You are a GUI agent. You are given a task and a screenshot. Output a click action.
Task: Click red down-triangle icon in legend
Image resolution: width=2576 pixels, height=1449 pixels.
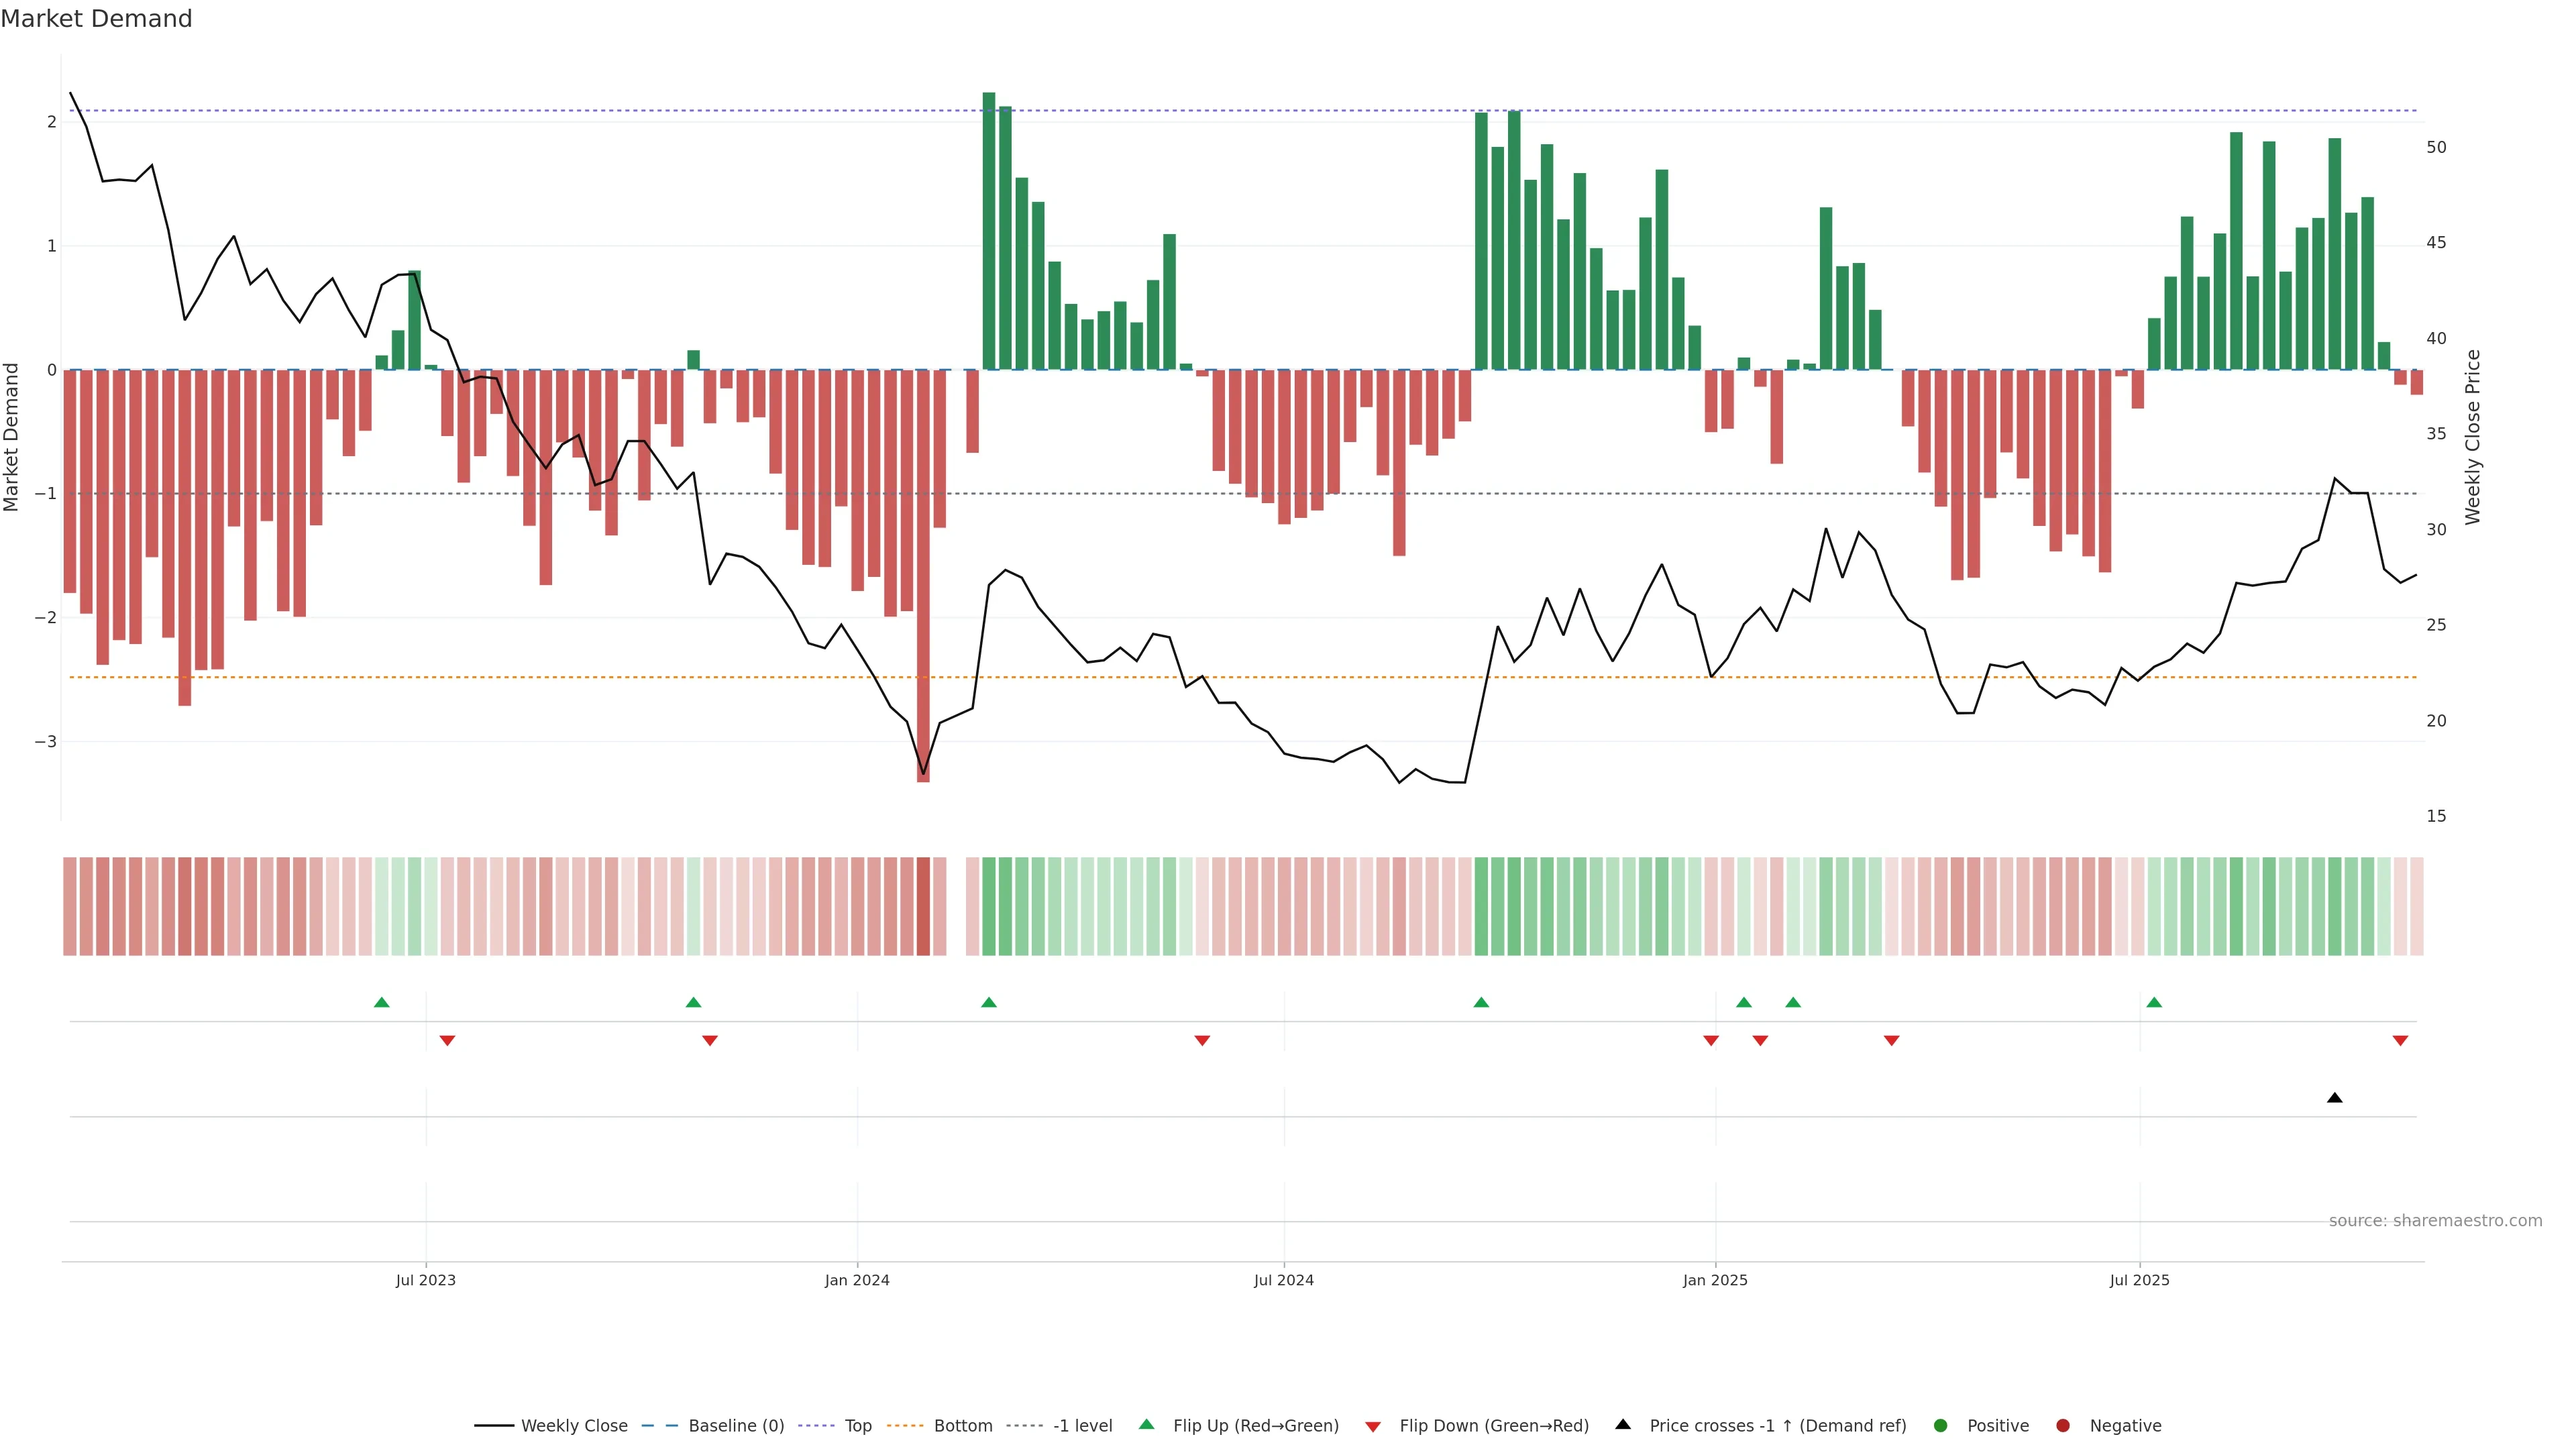tap(1373, 1426)
